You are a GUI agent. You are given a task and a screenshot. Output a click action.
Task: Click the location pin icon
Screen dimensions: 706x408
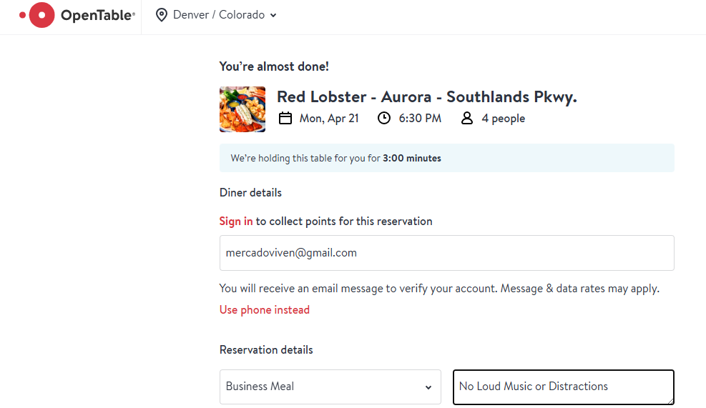(x=162, y=15)
